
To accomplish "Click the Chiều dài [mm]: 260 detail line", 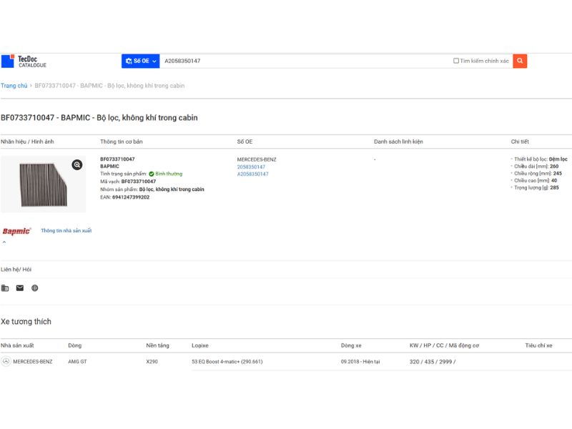I will tap(536, 167).
